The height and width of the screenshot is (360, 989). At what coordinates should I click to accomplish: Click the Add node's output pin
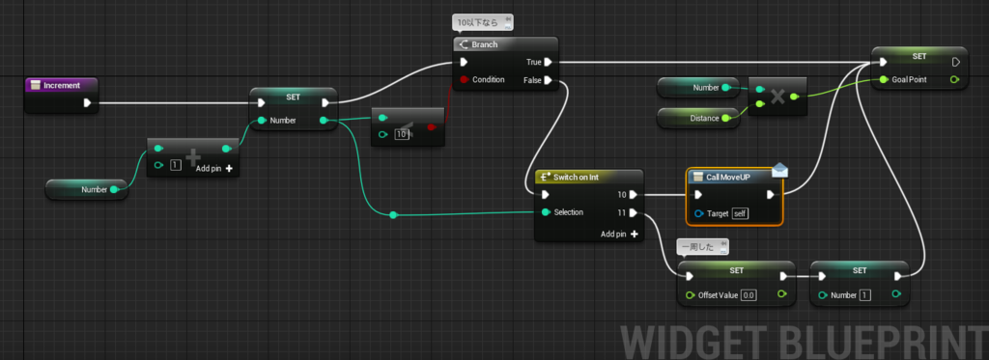coord(227,149)
